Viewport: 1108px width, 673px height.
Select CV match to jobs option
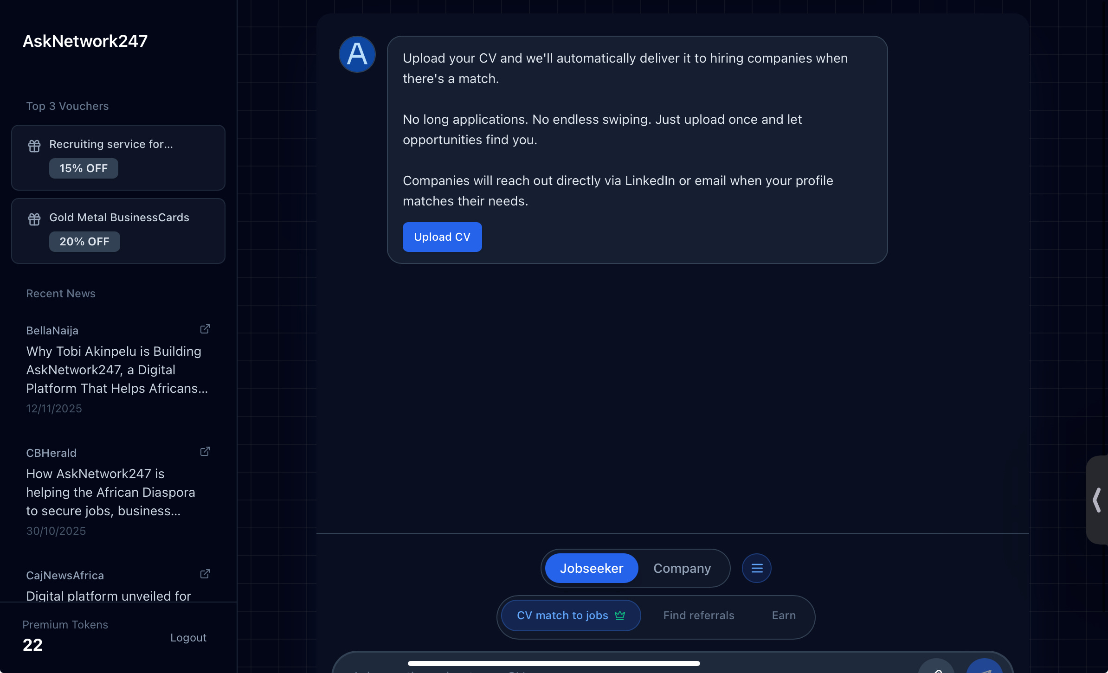click(x=571, y=615)
